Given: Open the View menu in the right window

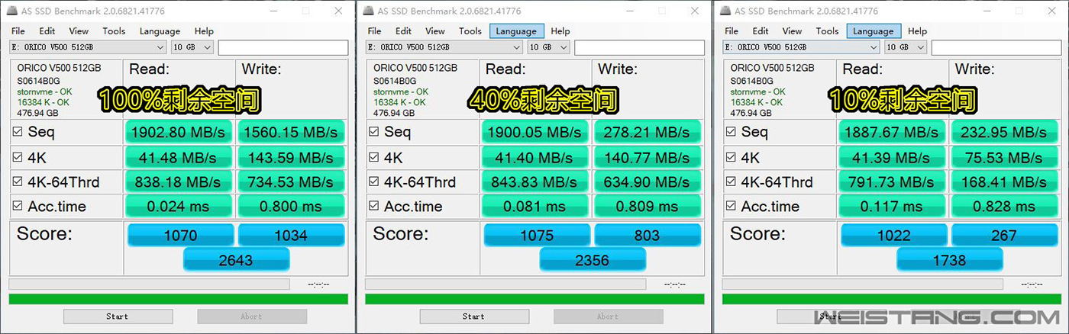Looking at the screenshot, I should point(792,31).
